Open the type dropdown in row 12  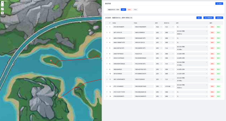point(159,86)
